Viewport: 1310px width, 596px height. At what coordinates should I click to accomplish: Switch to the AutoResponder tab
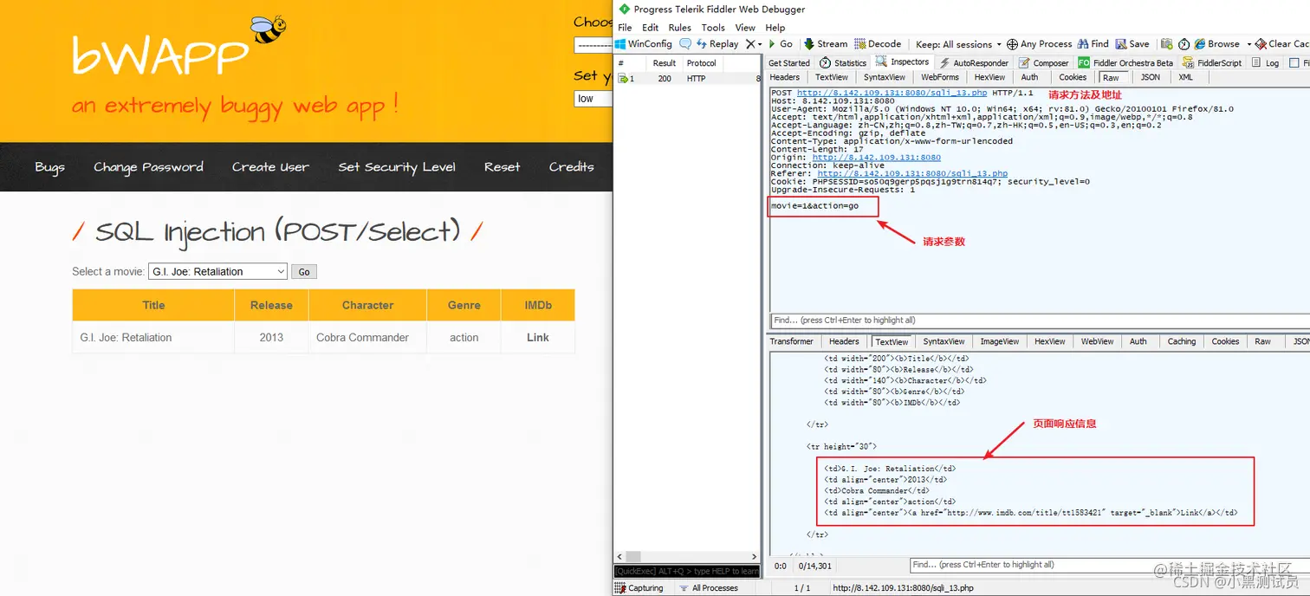(973, 62)
